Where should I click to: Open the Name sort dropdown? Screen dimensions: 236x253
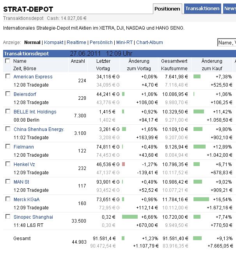227,42
